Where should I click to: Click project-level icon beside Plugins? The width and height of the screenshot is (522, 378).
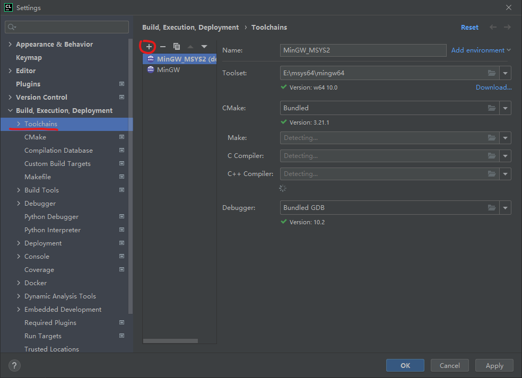click(122, 84)
